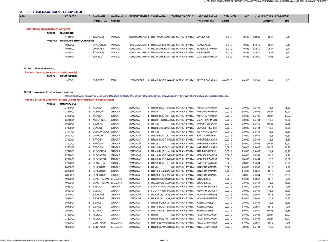Click the "ΣΥΣΚΕΥΑΣΙΑ" column header

coord(158,16)
